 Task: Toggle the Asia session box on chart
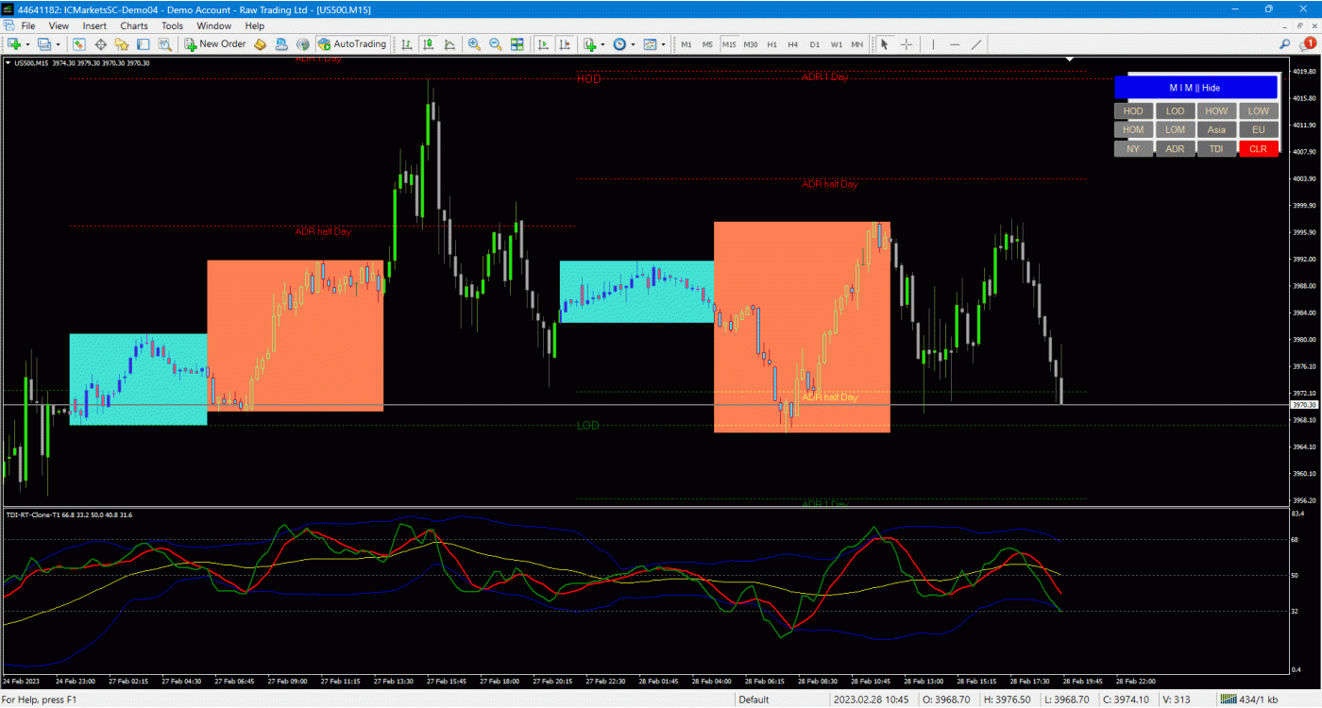click(1216, 129)
